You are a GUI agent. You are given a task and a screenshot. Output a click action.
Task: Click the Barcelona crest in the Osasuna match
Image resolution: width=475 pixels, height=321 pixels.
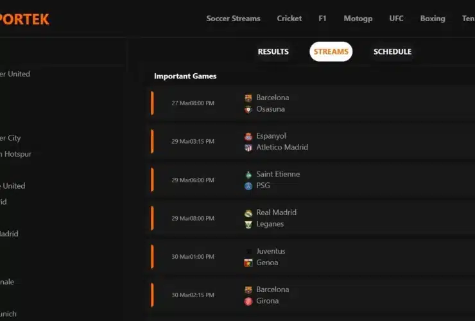click(248, 98)
